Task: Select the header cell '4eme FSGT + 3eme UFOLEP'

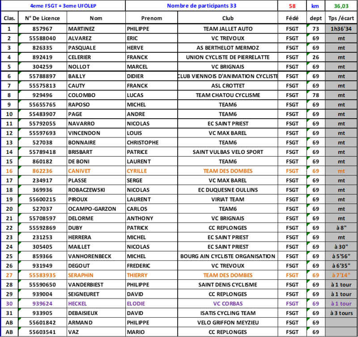Action: [63, 6]
